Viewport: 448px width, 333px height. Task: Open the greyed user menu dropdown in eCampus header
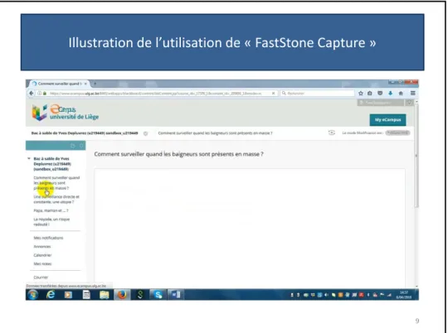(381, 103)
